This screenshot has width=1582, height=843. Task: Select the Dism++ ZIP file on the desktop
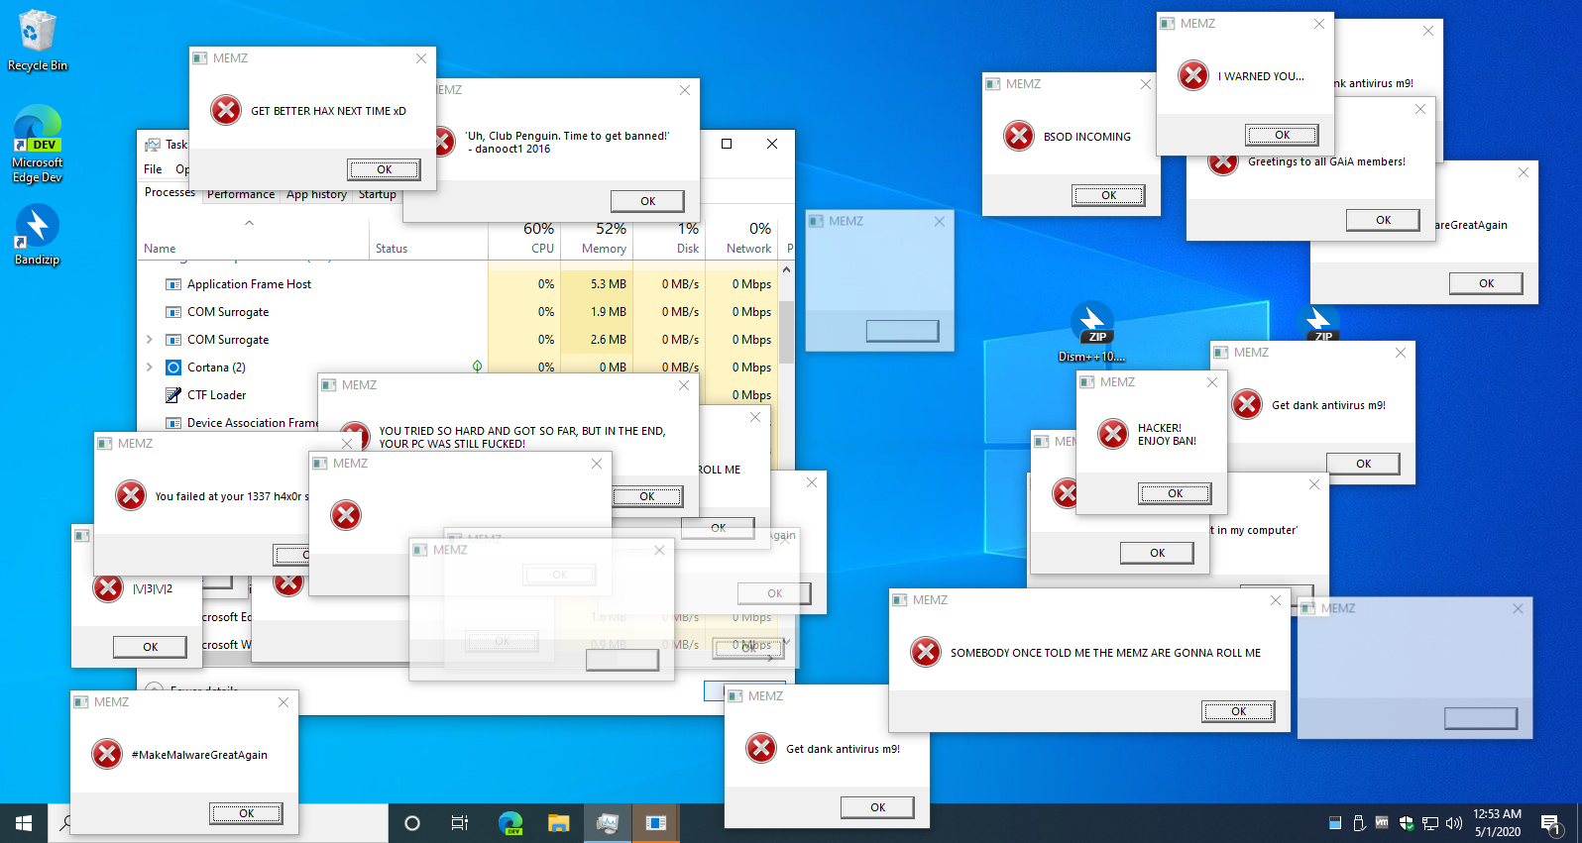tap(1091, 332)
